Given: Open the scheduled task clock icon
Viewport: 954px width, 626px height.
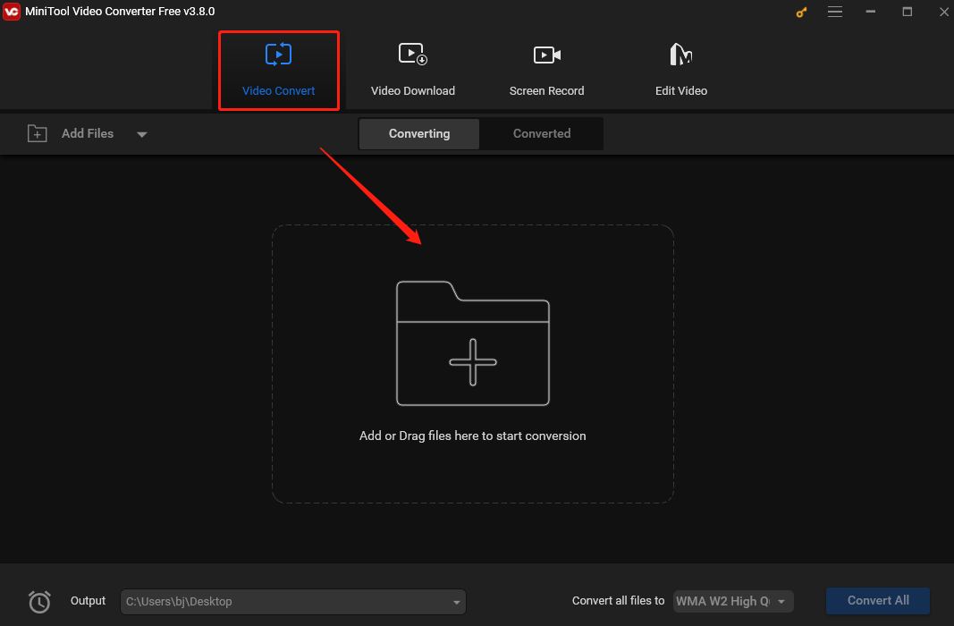Looking at the screenshot, I should point(39,602).
